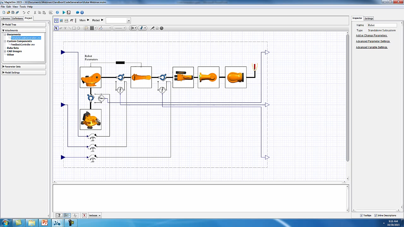Click the Name input field showing Robot
The height and width of the screenshot is (227, 404).
[x=382, y=25]
